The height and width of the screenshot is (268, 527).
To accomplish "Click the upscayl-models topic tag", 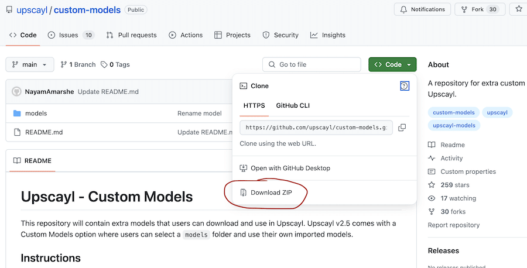I will [454, 125].
